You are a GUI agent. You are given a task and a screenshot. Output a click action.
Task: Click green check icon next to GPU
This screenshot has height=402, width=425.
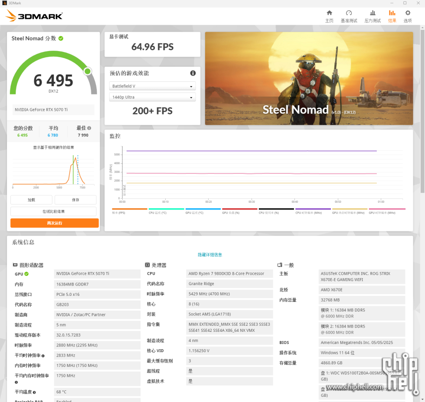(26, 274)
